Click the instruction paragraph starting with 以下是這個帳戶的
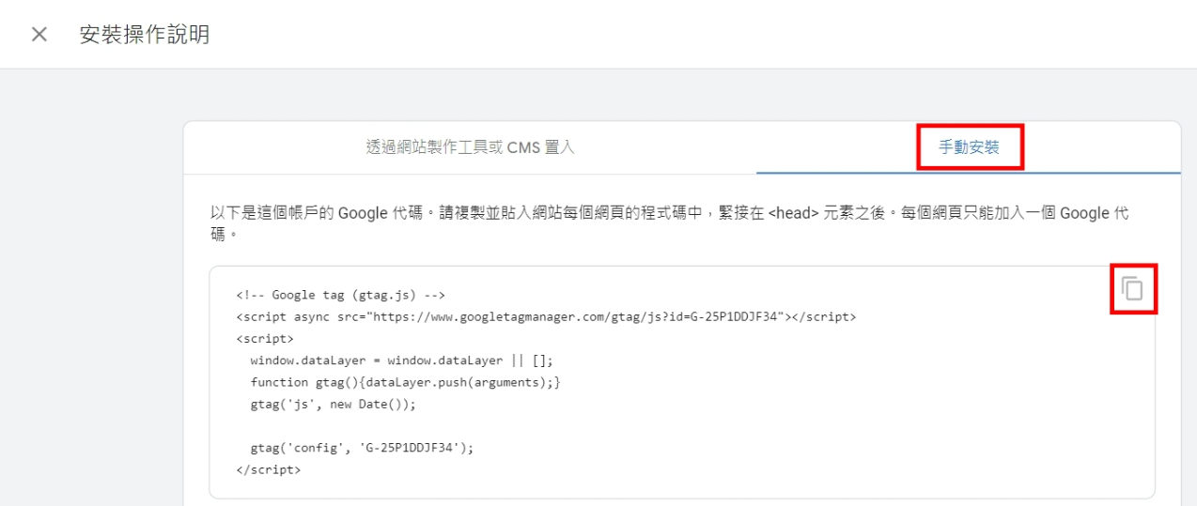Screen dimensions: 1197x506 click(x=670, y=222)
